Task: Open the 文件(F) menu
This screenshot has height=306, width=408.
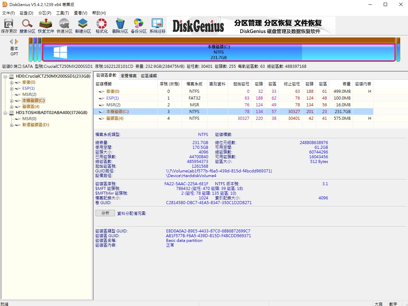Action: 8,13
